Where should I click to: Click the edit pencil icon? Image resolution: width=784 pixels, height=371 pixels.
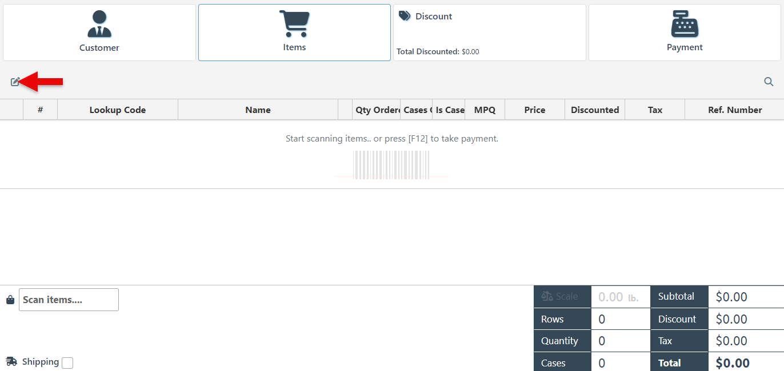click(15, 82)
